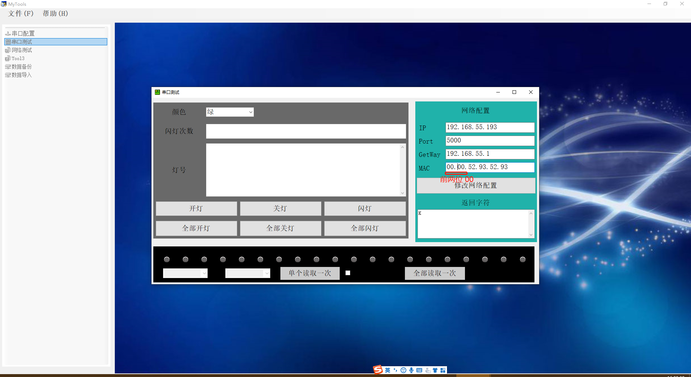
Task: Open the 文件 (F) menu
Action: pyautogui.click(x=21, y=13)
